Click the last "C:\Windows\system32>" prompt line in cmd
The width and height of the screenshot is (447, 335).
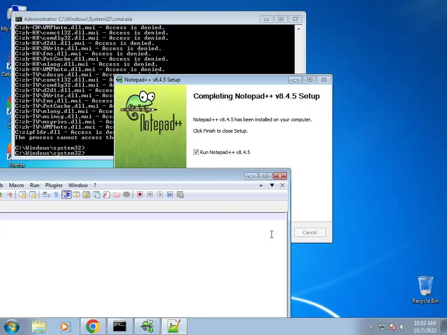pyautogui.click(x=50, y=153)
